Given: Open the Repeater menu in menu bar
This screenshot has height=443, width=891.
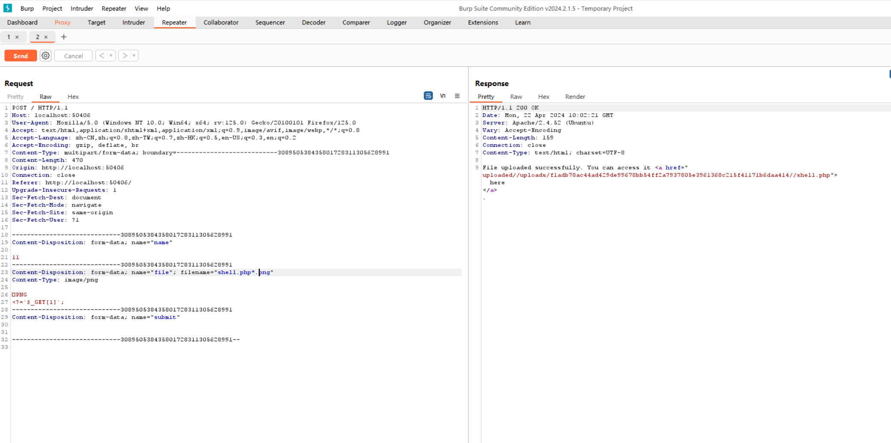Looking at the screenshot, I should 114,9.
